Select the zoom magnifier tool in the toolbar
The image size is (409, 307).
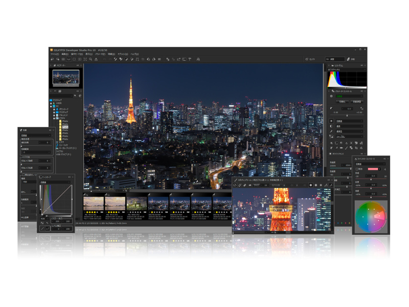[x=90, y=59]
